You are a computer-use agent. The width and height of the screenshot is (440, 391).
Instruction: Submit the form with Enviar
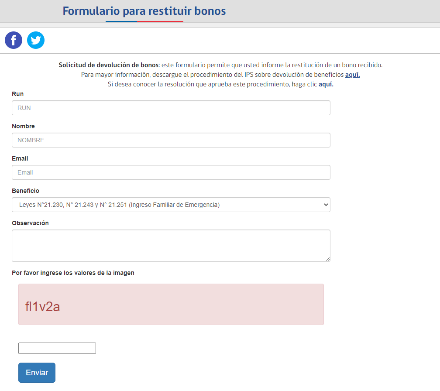click(37, 373)
